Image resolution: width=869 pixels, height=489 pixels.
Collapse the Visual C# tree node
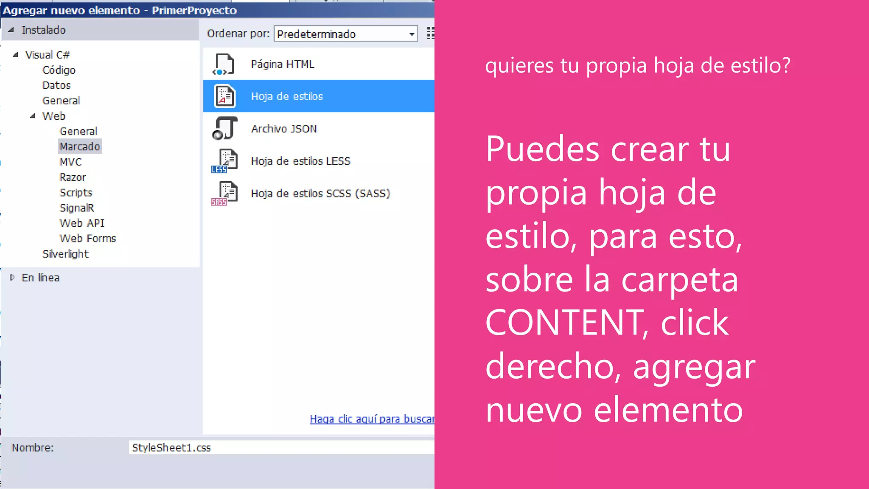click(x=16, y=54)
